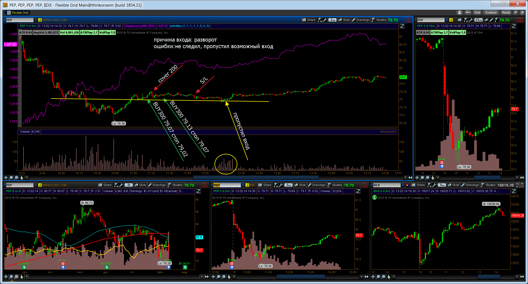Open chart settings wrench in main PEP chart
The height and width of the screenshot is (284, 528).
point(325,20)
